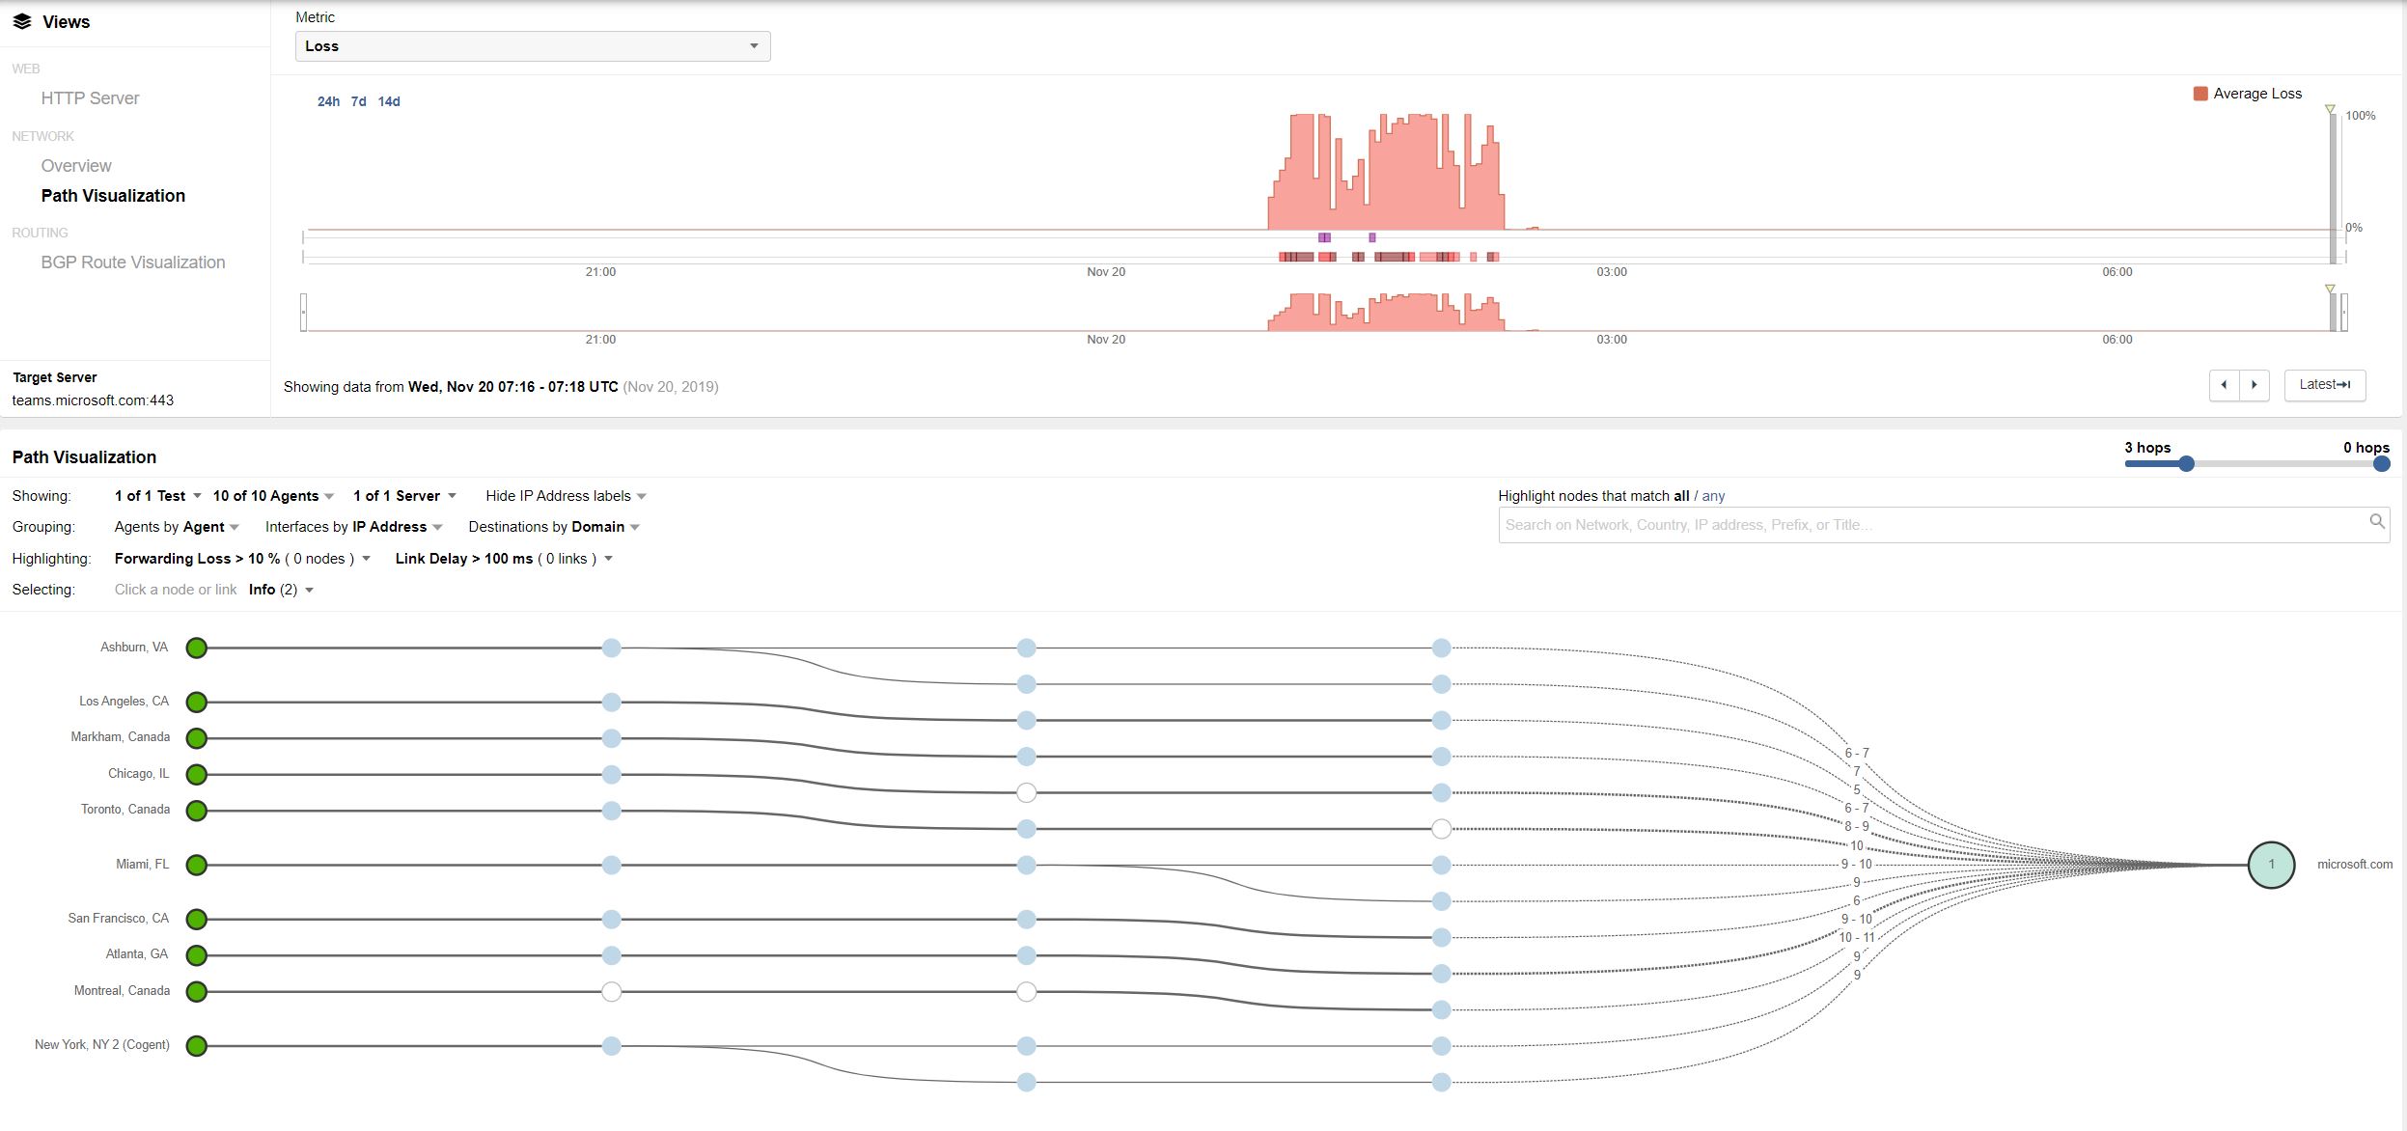
Task: Select the Ashburn, VA agent node
Action: (197, 648)
